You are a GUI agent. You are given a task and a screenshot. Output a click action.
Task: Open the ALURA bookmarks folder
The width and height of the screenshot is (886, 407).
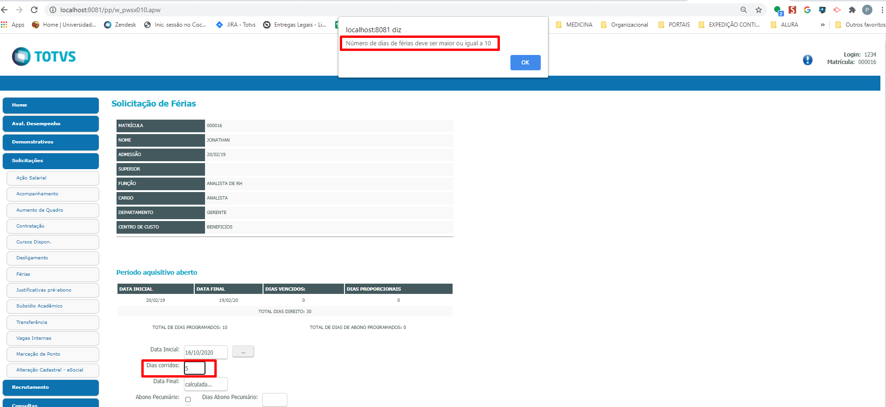click(x=784, y=25)
